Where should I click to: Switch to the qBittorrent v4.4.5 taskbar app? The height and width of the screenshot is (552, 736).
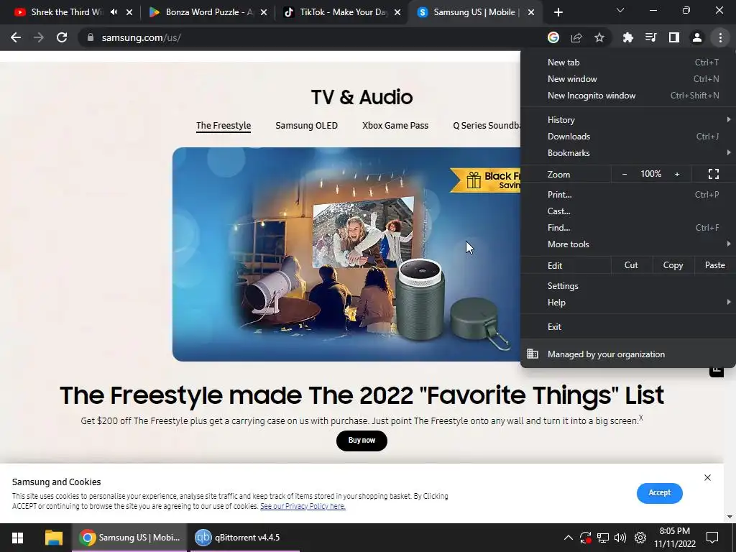[x=244, y=538]
